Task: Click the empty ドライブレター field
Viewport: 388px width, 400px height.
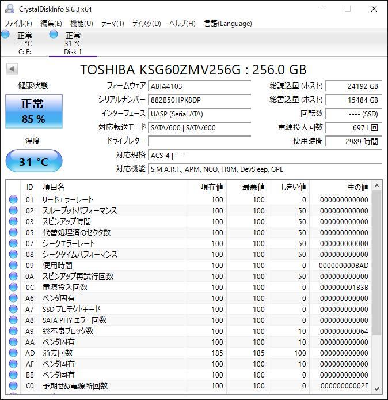Action: (200, 141)
